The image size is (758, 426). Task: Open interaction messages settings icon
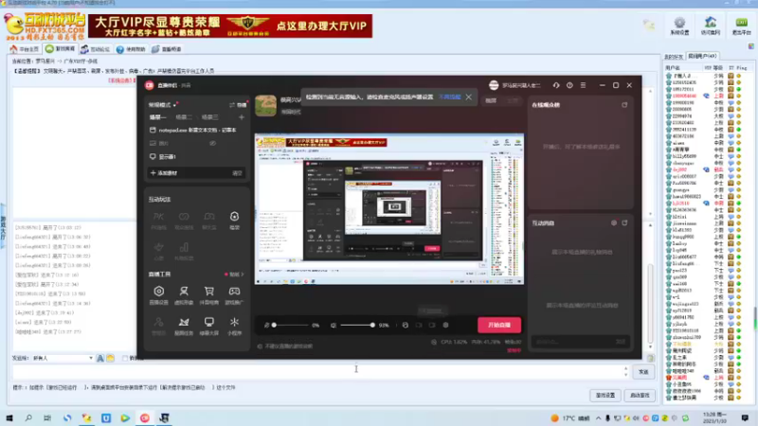(614, 223)
